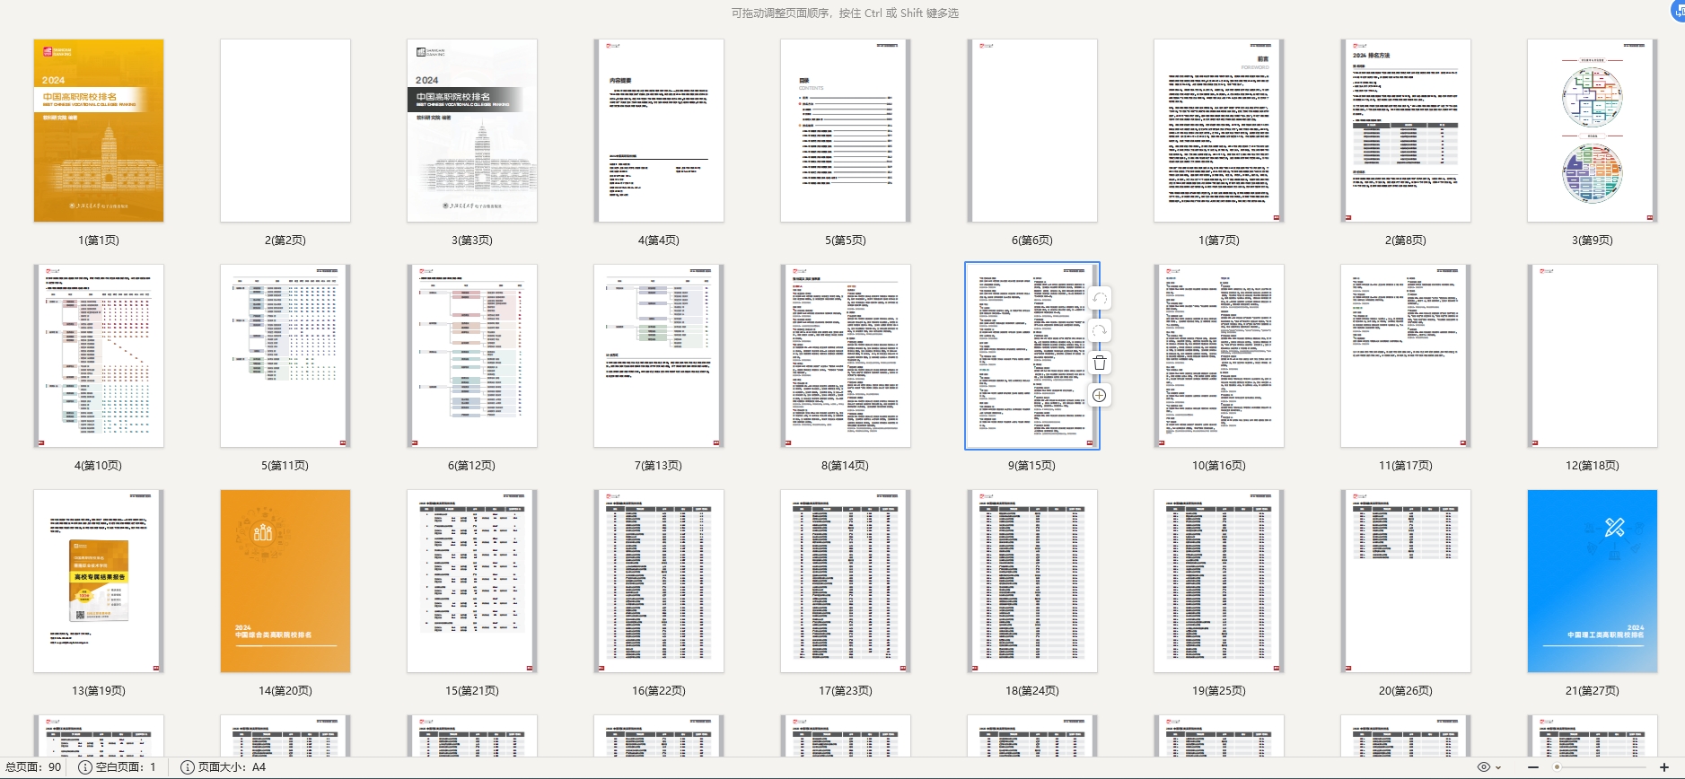Zoom out thumbnails with the minus button
Viewport: 1685px width, 779px height.
[x=1532, y=767]
